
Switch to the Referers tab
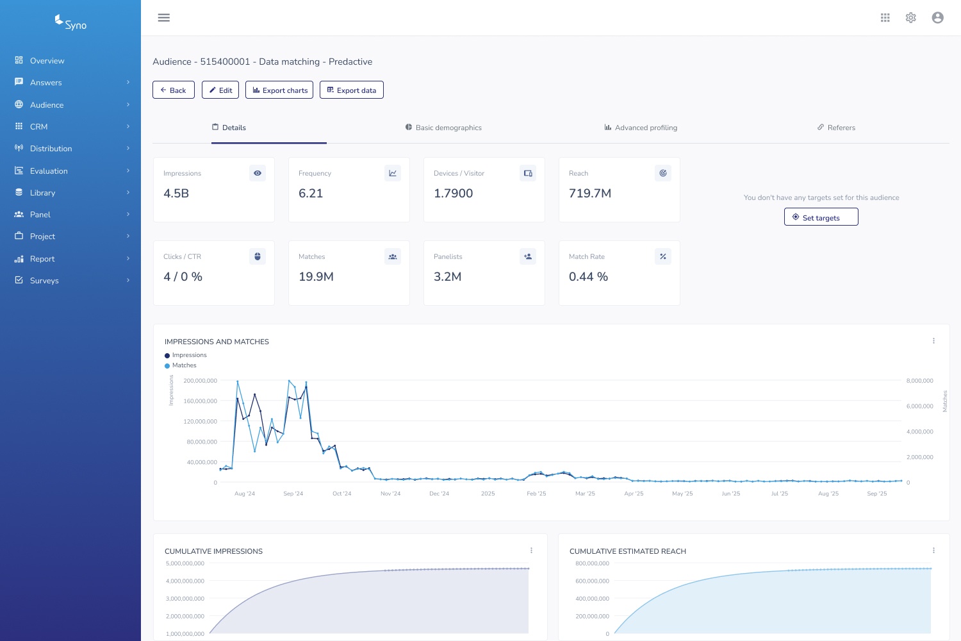(x=836, y=128)
